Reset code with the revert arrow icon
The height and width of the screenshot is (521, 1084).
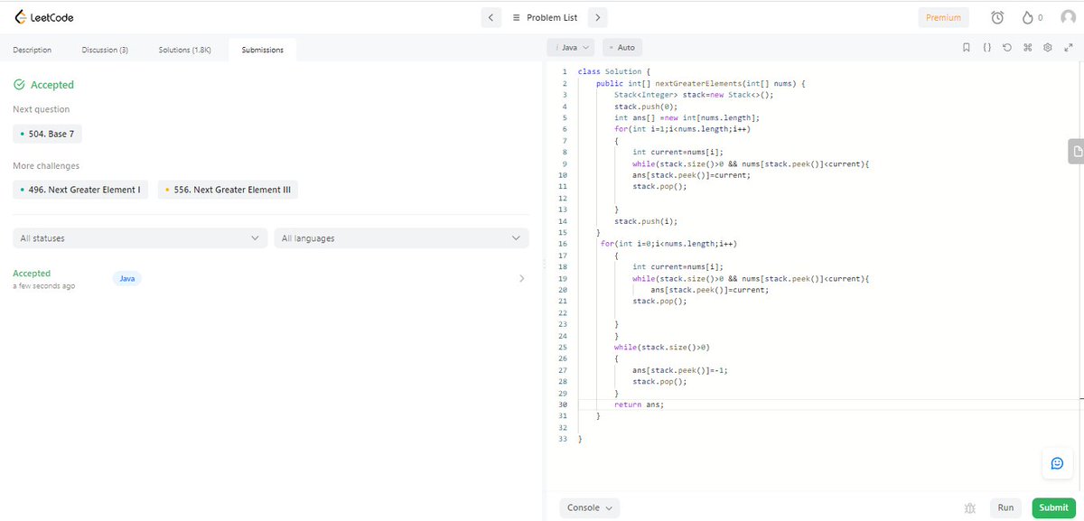1007,47
